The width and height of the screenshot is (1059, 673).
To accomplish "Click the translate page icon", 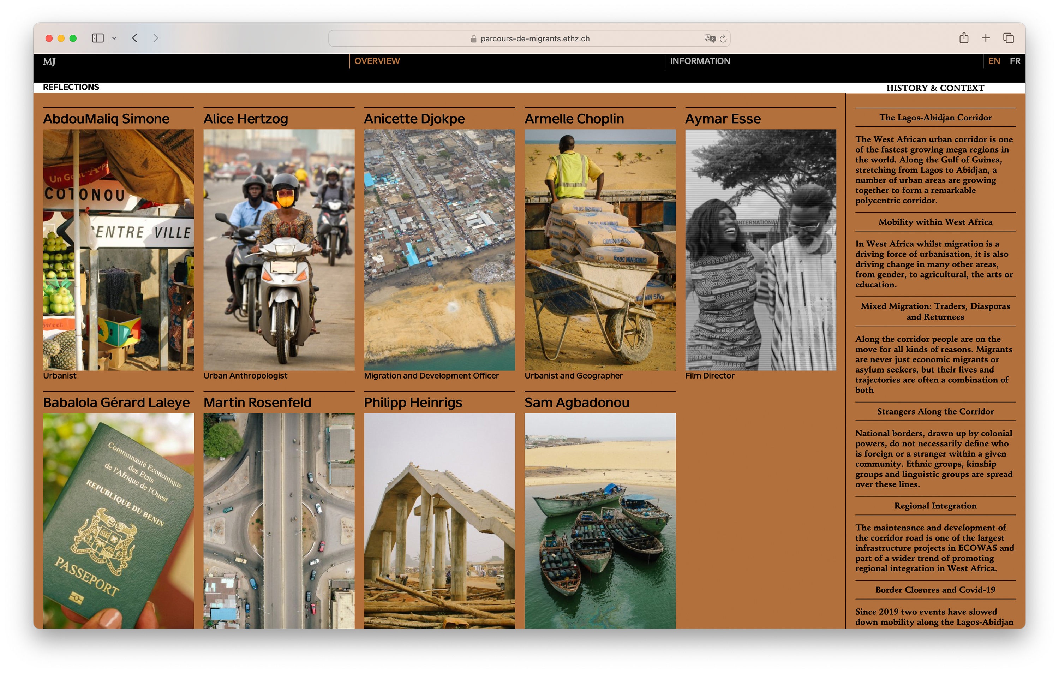I will click(x=710, y=38).
